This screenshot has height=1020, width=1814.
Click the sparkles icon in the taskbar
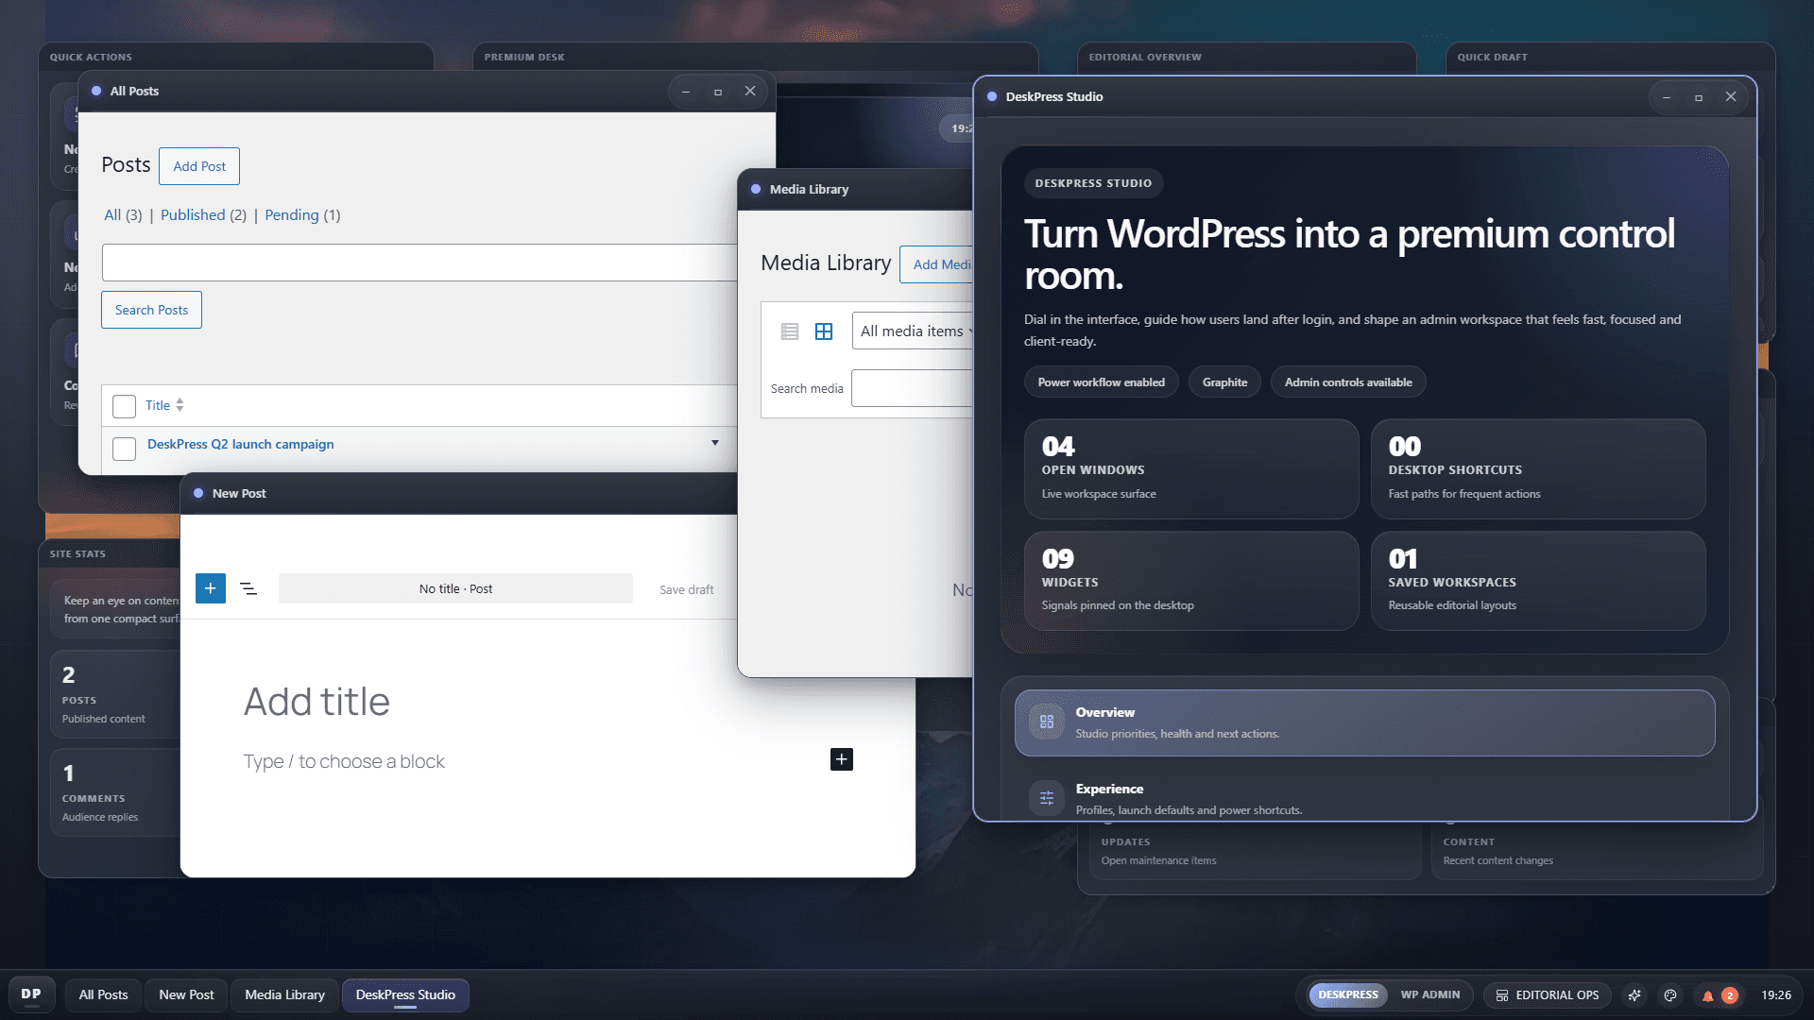1634,995
